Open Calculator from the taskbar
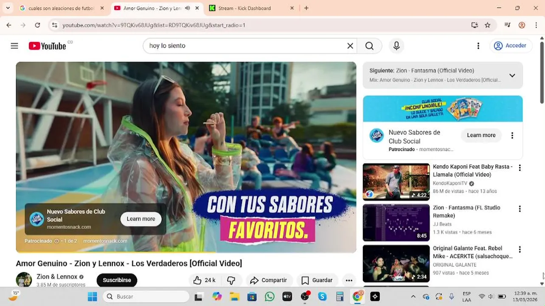Viewport: 545px width, 306px height. tap(340, 296)
